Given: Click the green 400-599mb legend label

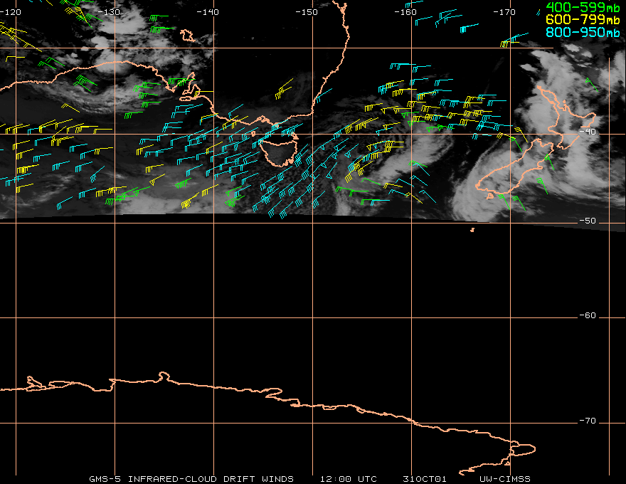Looking at the screenshot, I should [583, 7].
